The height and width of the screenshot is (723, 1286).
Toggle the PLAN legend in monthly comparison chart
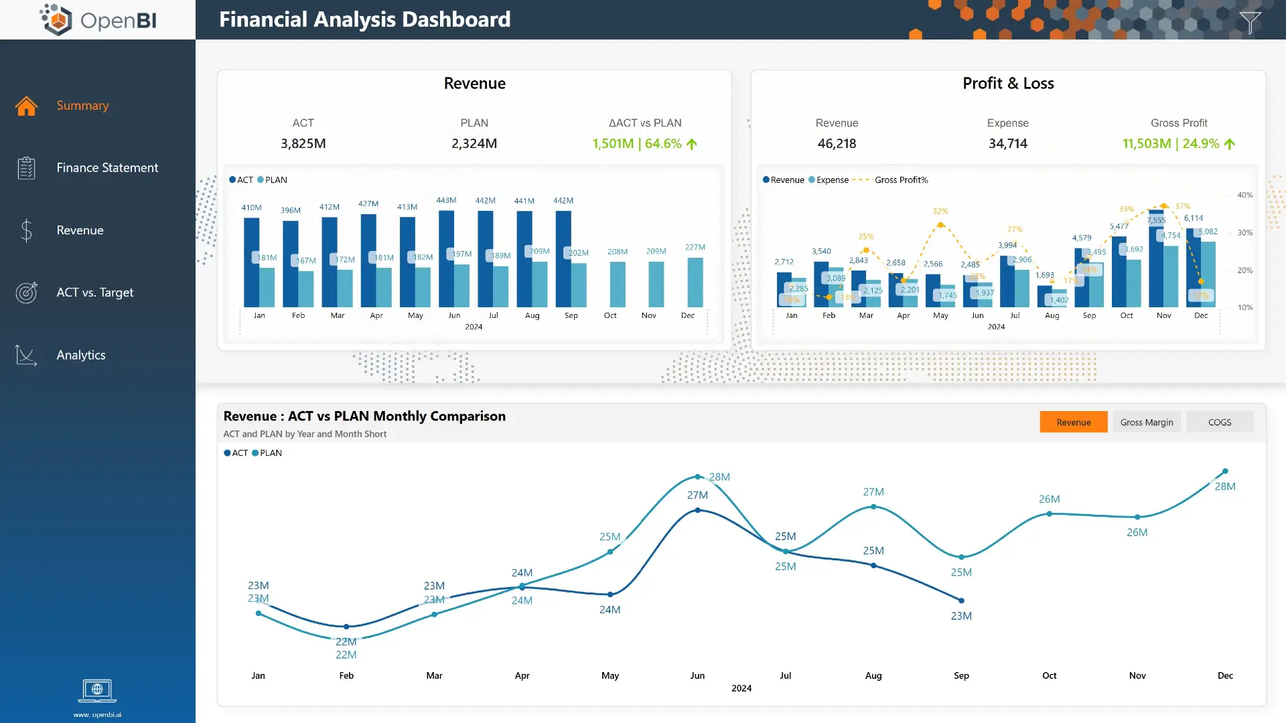click(269, 453)
